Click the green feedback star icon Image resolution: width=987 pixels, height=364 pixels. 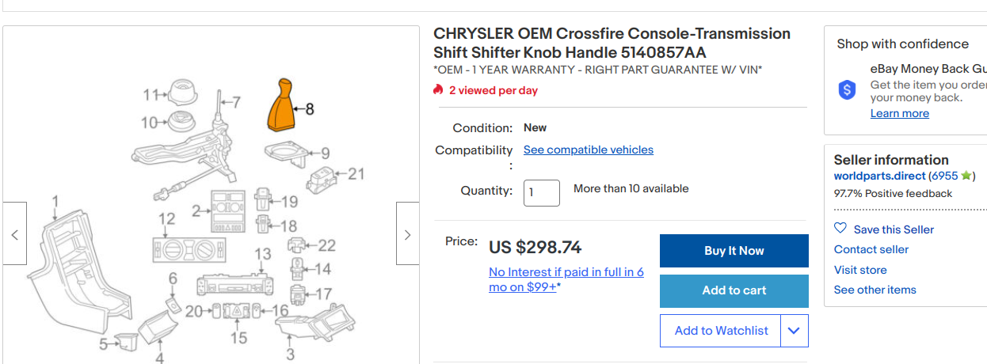point(966,176)
